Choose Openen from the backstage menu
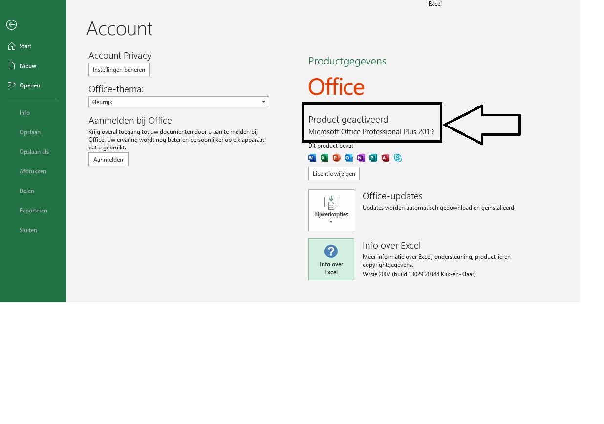604x424 pixels. pyautogui.click(x=30, y=85)
